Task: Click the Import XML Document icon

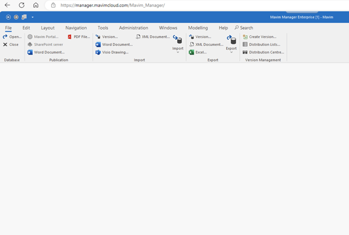Action: point(138,37)
